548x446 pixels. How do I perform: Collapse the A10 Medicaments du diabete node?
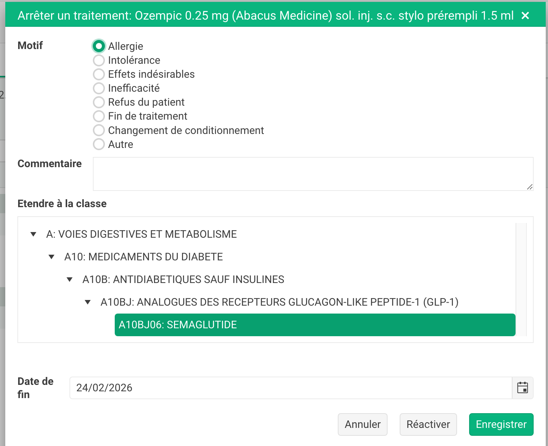point(52,257)
